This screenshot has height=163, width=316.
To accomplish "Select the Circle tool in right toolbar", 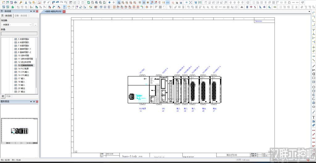I will coord(314,87).
